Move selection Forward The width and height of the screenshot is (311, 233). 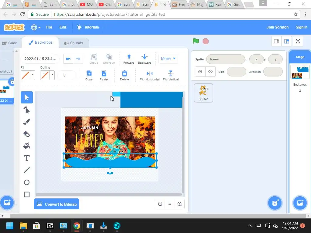tap(129, 59)
